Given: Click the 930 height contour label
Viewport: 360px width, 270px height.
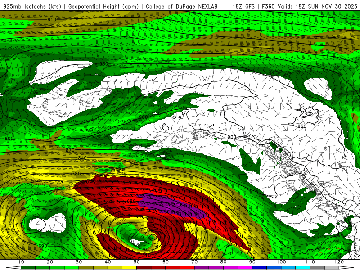Looking at the screenshot, I should (103, 64).
